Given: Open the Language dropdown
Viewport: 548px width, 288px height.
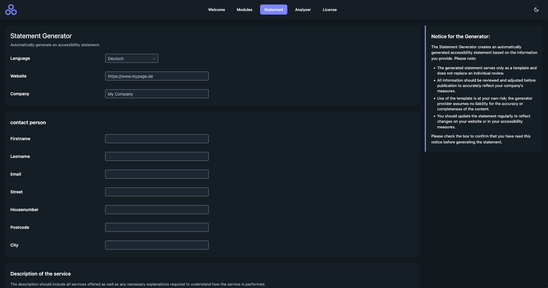Looking at the screenshot, I should [x=131, y=59].
